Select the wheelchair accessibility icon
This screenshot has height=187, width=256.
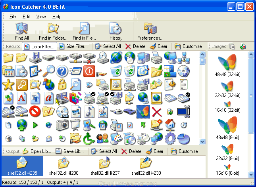click(89, 139)
